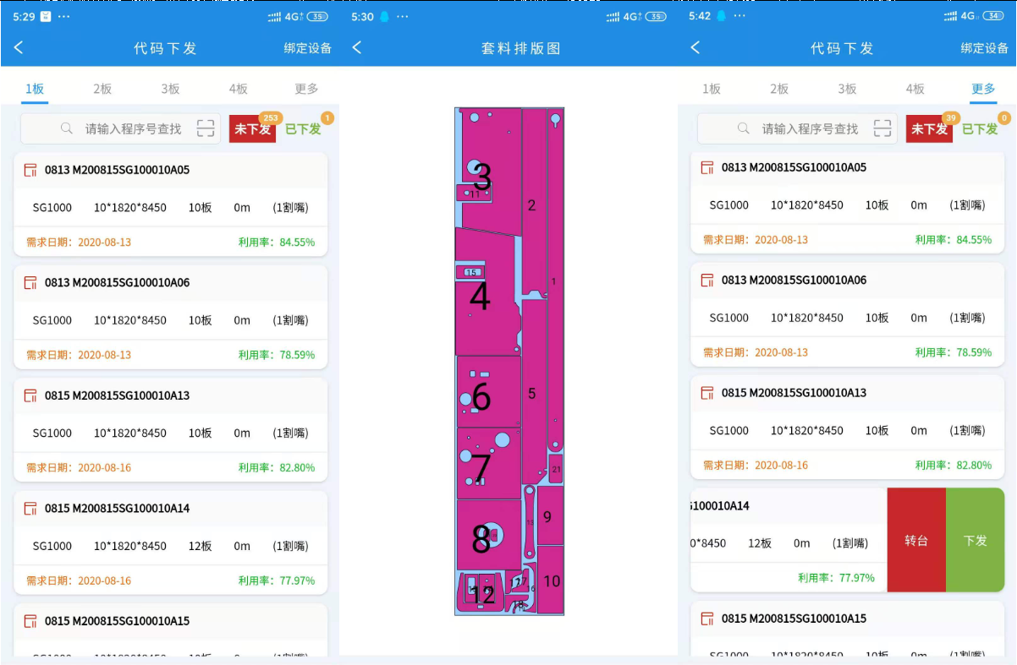This screenshot has width=1017, height=665.
Task: Tap 利用率: 77.97% in right screen swiped card
Action: pyautogui.click(x=836, y=578)
